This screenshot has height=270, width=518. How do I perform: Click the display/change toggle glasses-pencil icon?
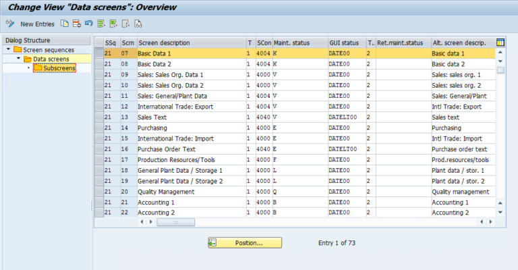(9, 24)
